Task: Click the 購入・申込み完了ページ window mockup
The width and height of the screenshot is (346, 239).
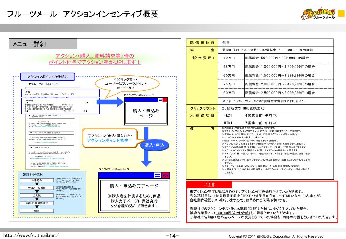Action: pyautogui.click(x=134, y=192)
